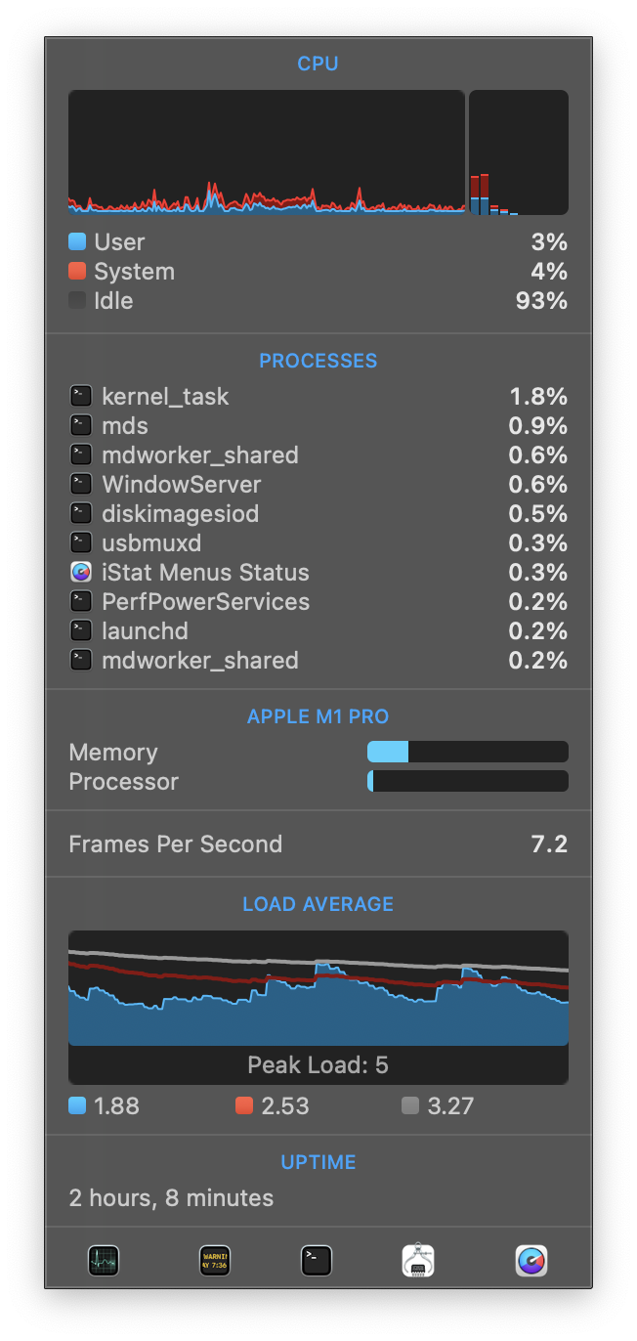Click the blue User color swatch
Screen dimensions: 637x1341
pos(77,242)
